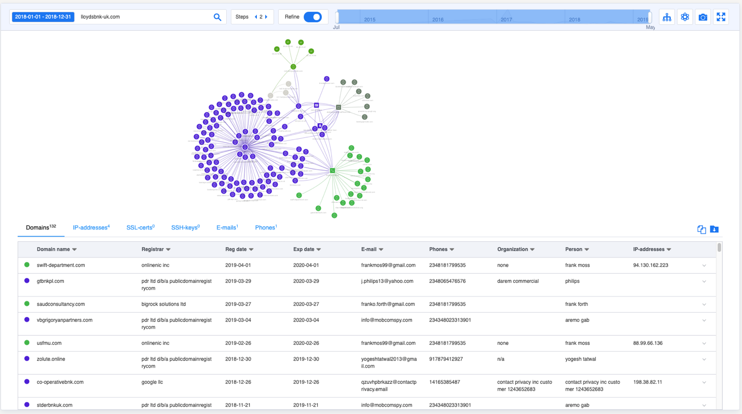Click the purple dot beside stderbnkuk.com

coord(27,405)
